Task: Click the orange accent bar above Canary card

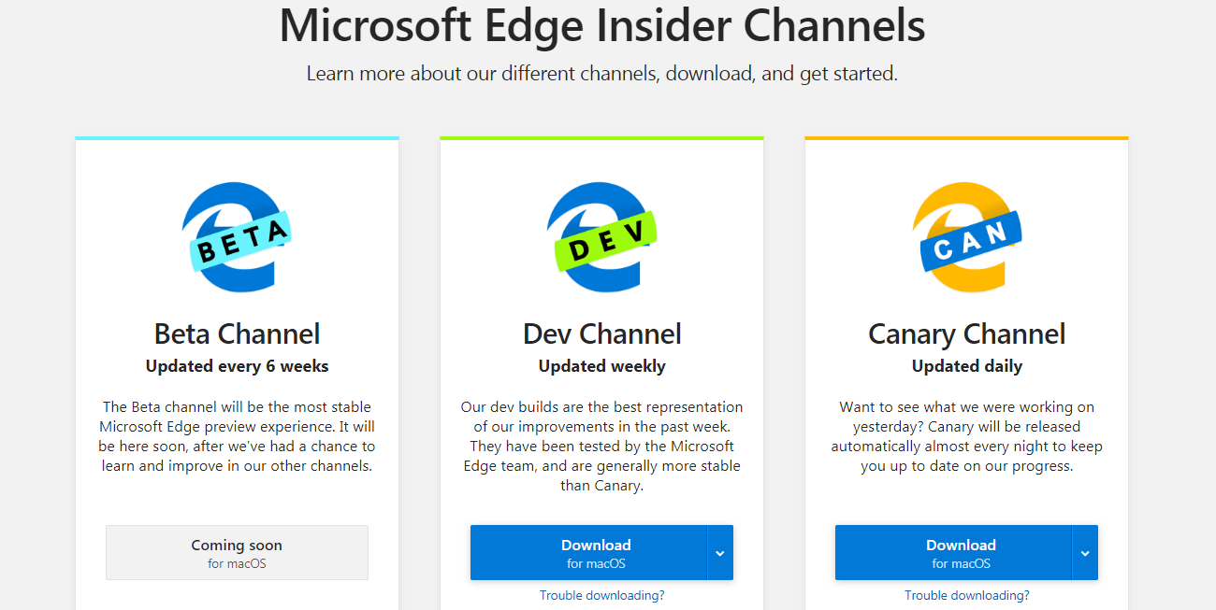Action: click(966, 136)
